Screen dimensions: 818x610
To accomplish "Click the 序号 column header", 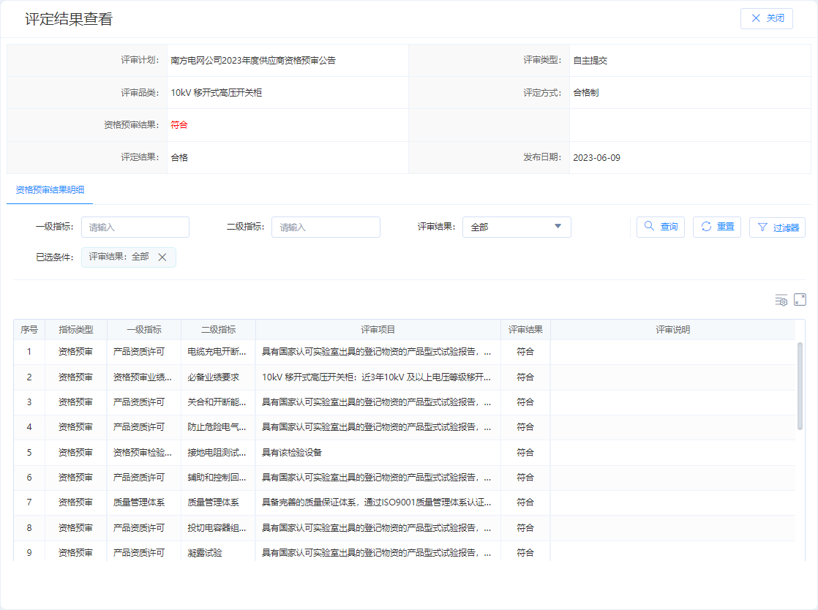I will [x=29, y=330].
